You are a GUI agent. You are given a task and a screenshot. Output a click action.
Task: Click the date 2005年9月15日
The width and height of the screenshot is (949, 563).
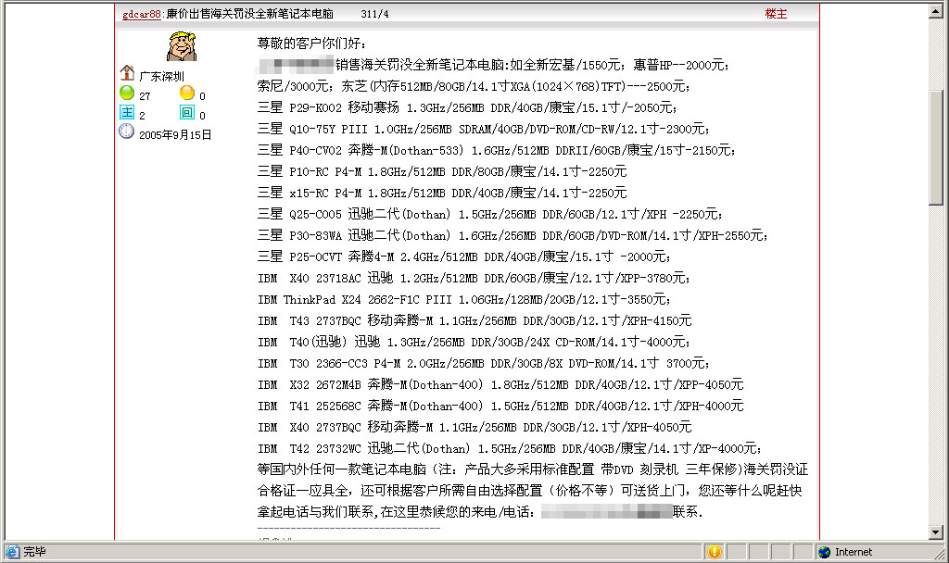pyautogui.click(x=175, y=135)
